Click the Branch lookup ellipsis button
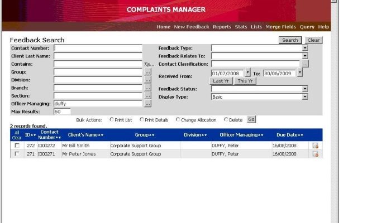Viewport: 391px width, 223px height. [x=147, y=88]
